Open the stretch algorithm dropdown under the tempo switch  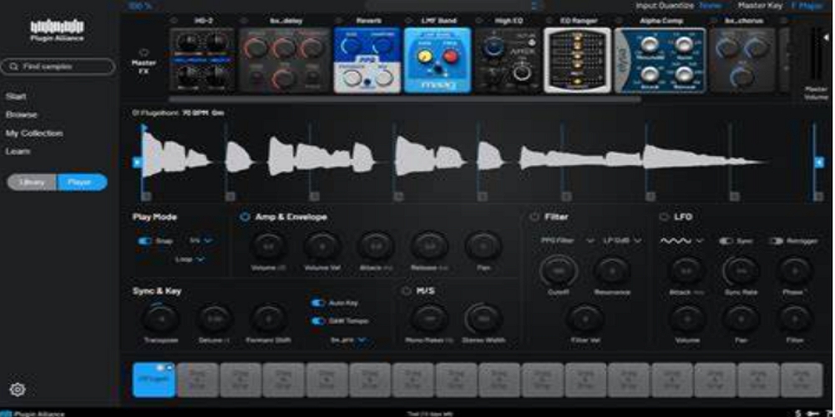pos(349,340)
